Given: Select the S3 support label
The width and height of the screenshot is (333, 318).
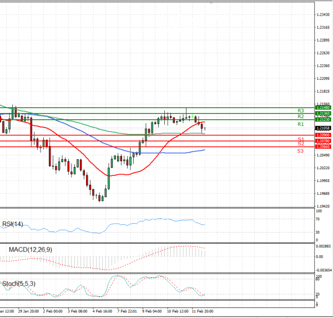Looking at the screenshot, I should click(300, 151).
